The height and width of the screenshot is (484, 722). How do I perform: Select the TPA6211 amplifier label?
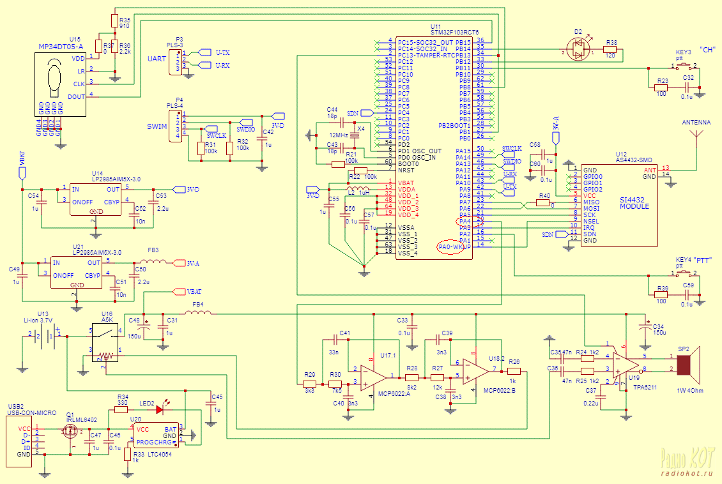pos(645,388)
